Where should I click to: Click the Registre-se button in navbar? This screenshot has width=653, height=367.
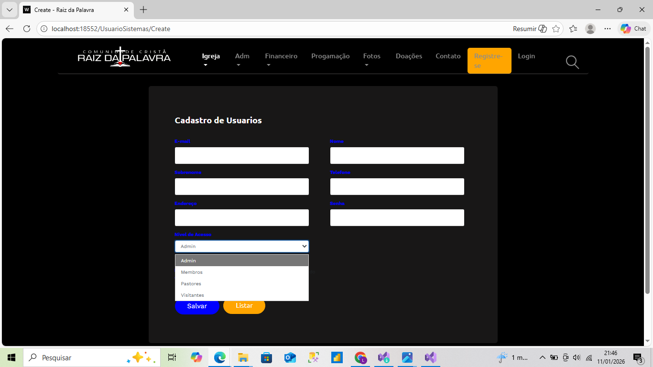489,61
